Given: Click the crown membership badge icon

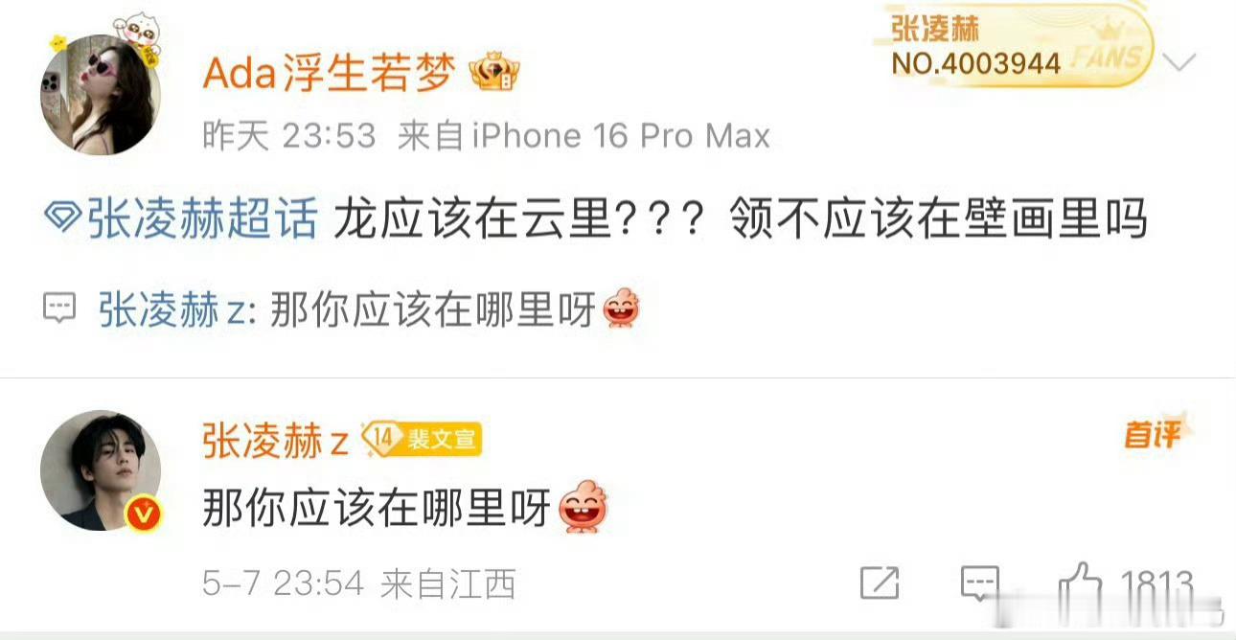Looking at the screenshot, I should click(494, 75).
